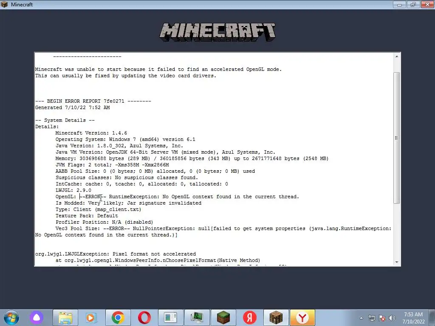435x326 pixels.
Task: Click the 'Type: Client (map_client.txt)' line
Action: [99, 210]
